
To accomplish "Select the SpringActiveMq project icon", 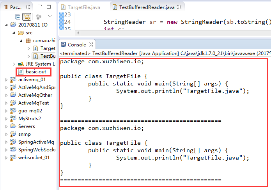I will pyautogui.click(x=13, y=142).
